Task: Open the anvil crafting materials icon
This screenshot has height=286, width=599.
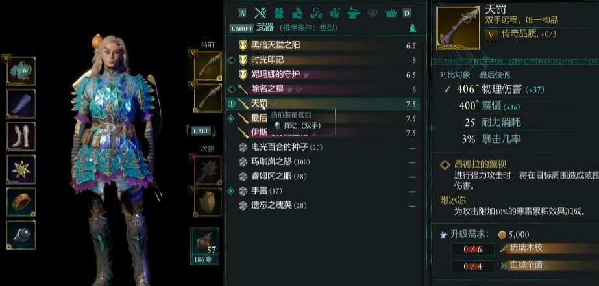Action: [354, 14]
